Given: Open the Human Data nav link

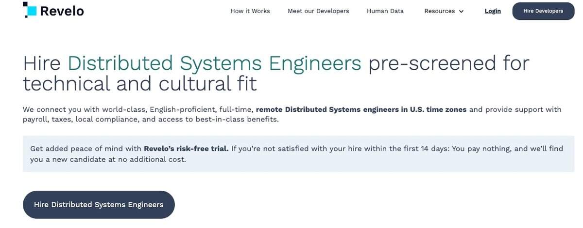Looking at the screenshot, I should coord(385,11).
